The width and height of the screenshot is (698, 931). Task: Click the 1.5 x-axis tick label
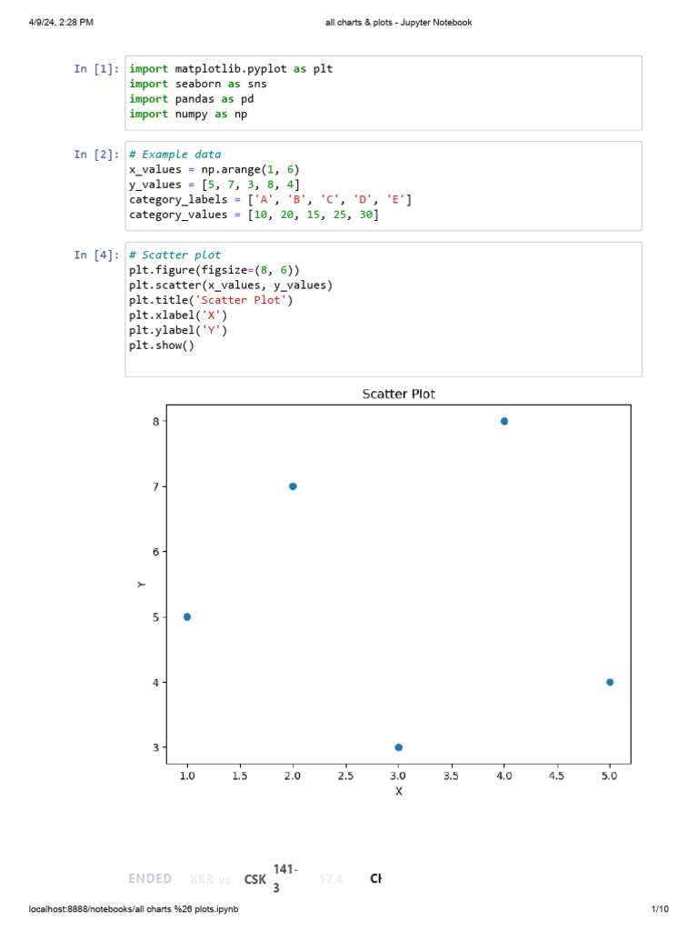tap(240, 776)
